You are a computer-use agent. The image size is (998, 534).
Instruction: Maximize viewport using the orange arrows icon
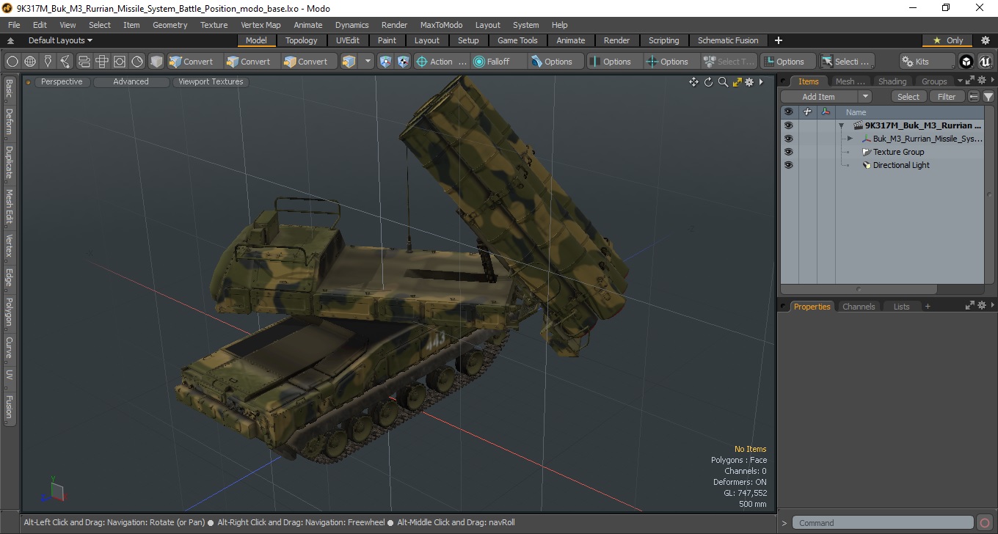pos(737,82)
